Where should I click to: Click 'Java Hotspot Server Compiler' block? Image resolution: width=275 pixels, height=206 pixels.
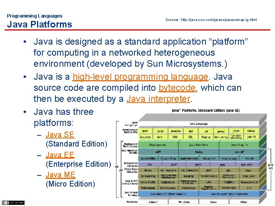pyautogui.click(x=229, y=194)
